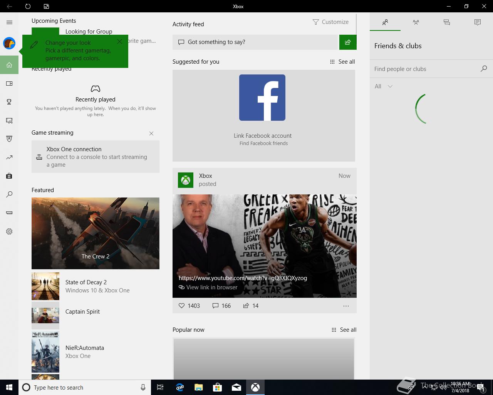
Task: Open NieR:Automata featured entry
Action: 96,352
